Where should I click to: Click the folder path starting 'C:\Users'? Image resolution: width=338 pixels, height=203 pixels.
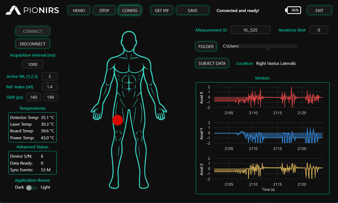(260, 46)
